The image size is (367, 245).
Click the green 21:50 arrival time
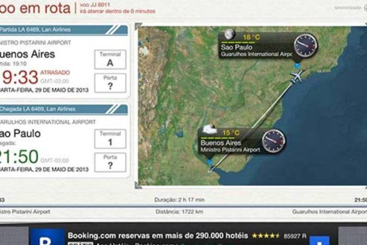point(19,156)
